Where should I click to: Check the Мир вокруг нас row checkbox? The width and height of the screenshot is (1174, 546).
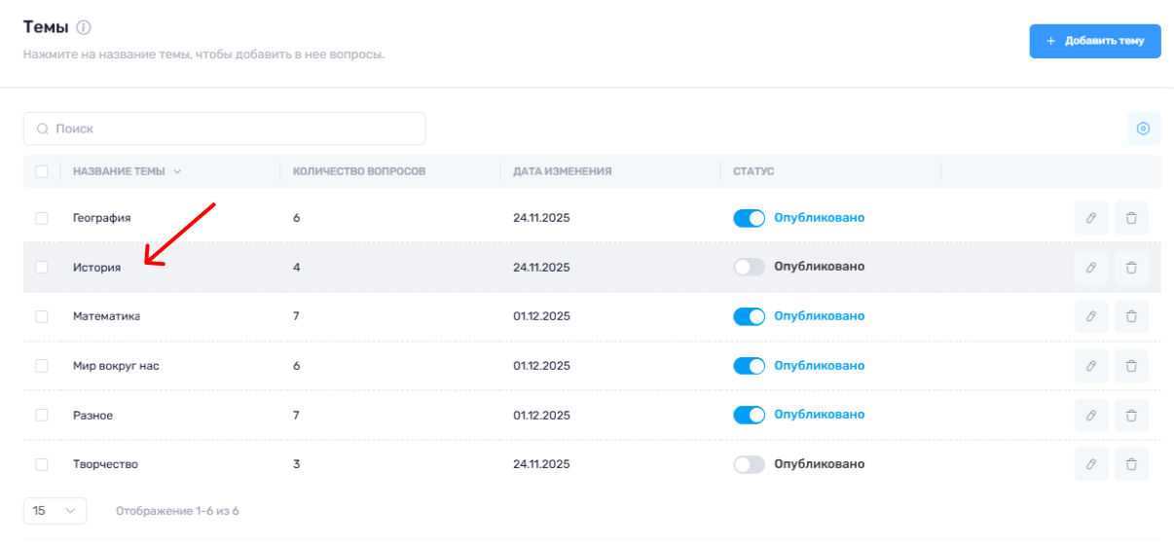point(42,366)
